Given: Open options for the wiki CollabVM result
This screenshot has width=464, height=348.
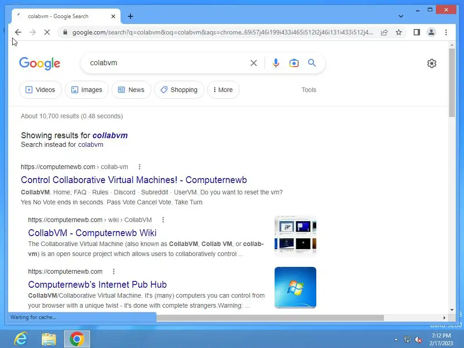Looking at the screenshot, I should tap(163, 220).
